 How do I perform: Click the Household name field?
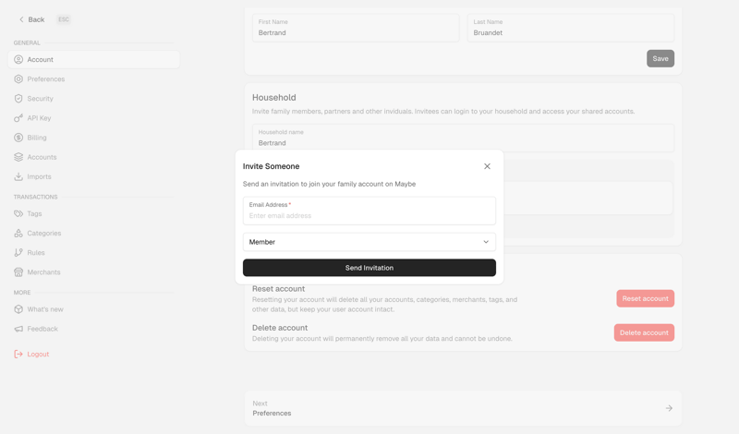(x=463, y=138)
